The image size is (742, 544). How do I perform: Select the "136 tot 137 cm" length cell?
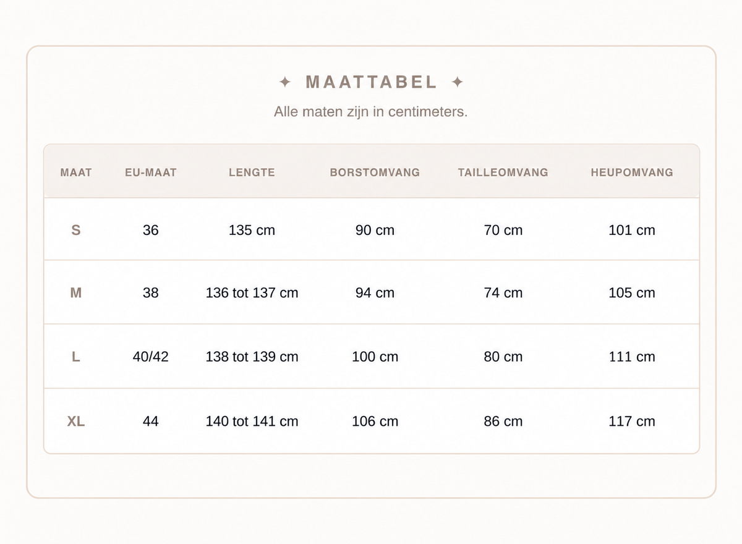(252, 293)
